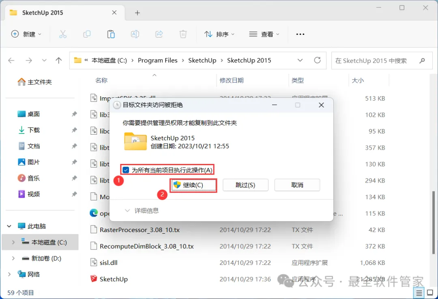The width and height of the screenshot is (438, 299).
Task: Open the 排序 sort dropdown
Action: tap(219, 34)
